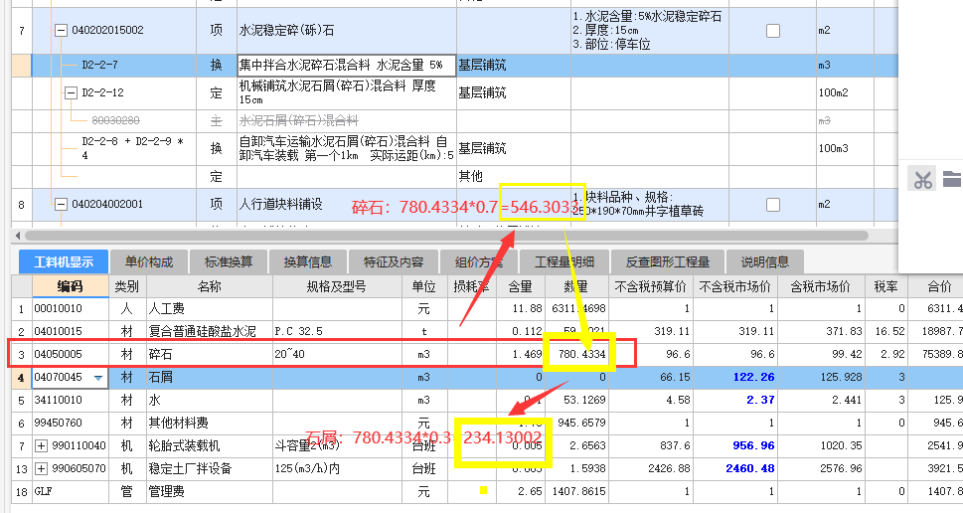Click the 机械铺筑水泥石屑(碎石)混合料 name cell
The width and height of the screenshot is (963, 513).
347,92
